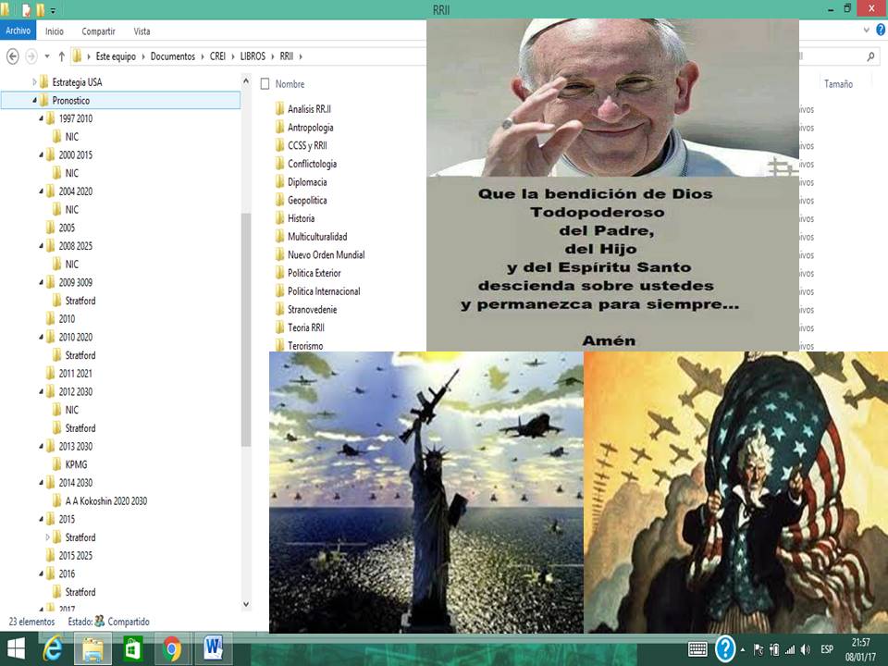Select the Teoria RRII folder

pos(306,327)
